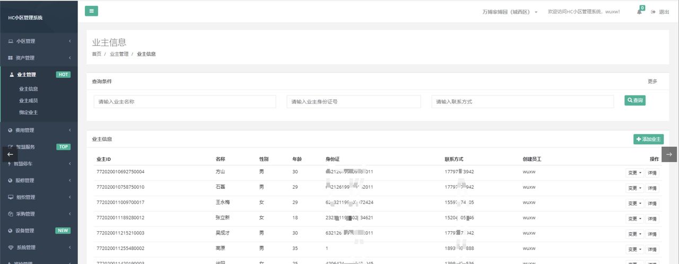Click the HC小区管理系统 sidebar title
The width and height of the screenshot is (679, 264).
point(25,17)
